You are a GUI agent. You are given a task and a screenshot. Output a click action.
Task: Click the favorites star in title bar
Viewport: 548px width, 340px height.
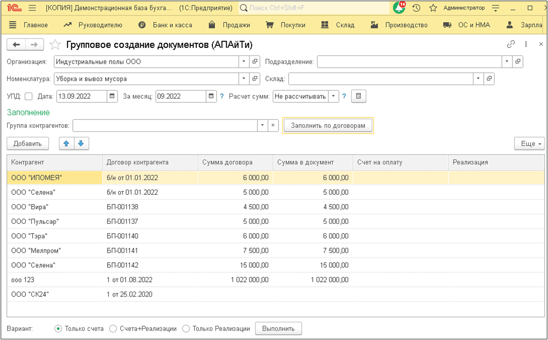pyautogui.click(x=433, y=8)
